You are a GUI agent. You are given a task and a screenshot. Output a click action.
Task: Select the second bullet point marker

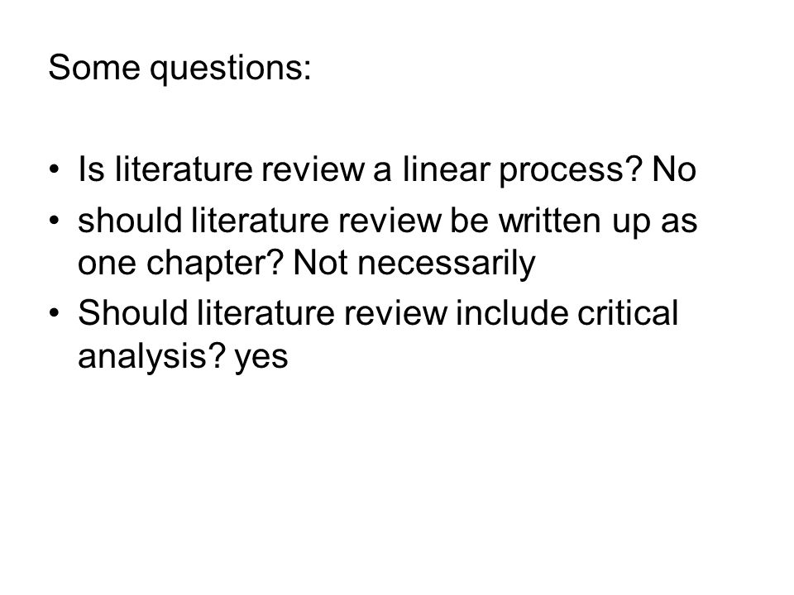point(55,221)
